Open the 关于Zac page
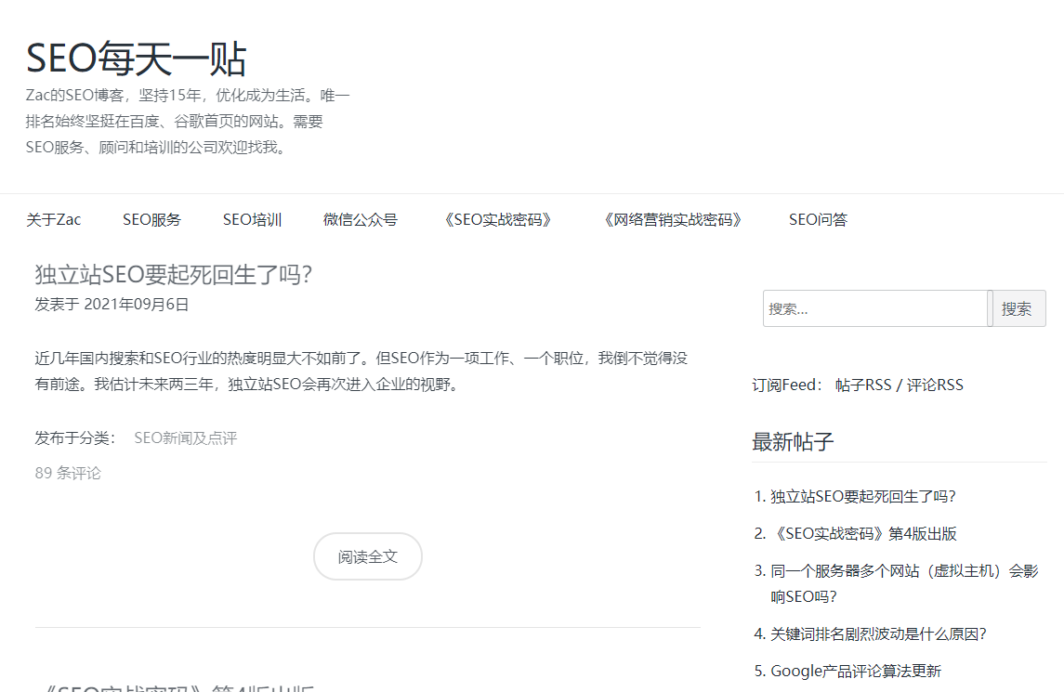1064x692 pixels. tap(53, 219)
